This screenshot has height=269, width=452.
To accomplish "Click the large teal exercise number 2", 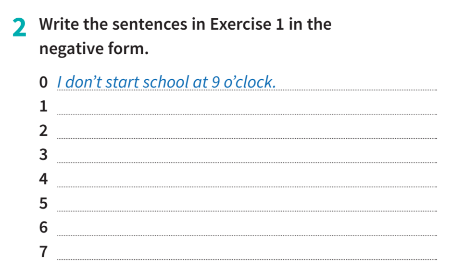I will coord(19,28).
